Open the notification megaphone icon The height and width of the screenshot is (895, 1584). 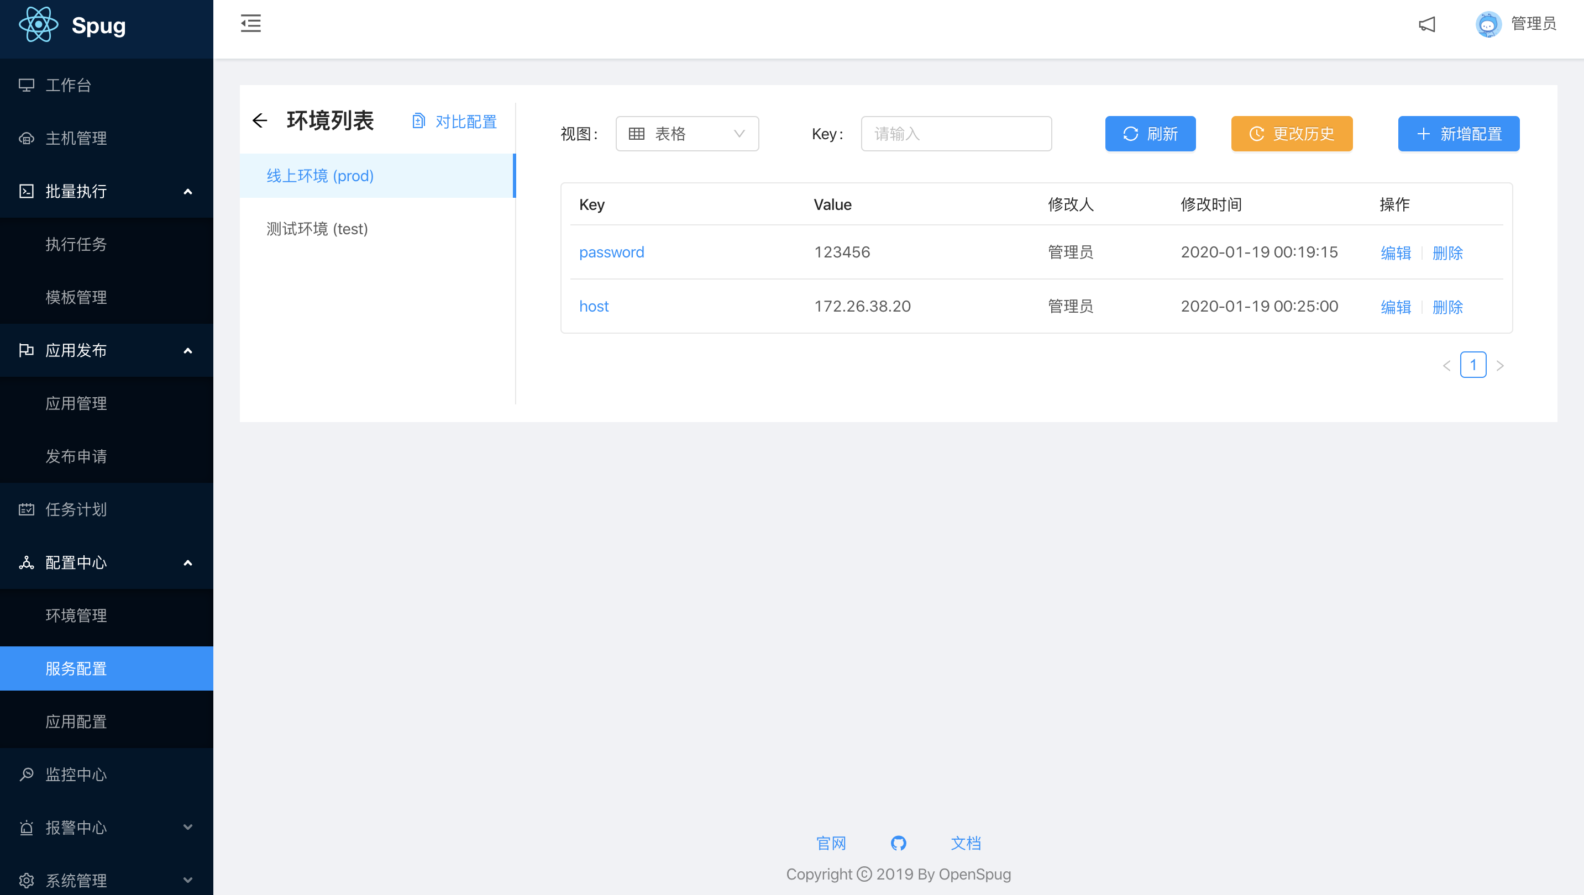[x=1426, y=24]
